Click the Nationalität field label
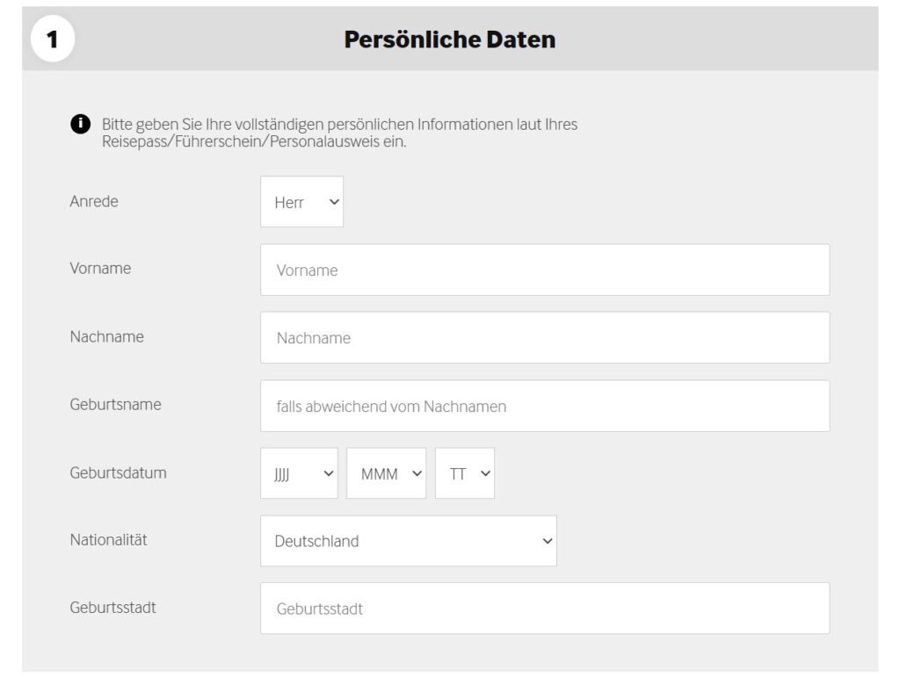 point(108,540)
